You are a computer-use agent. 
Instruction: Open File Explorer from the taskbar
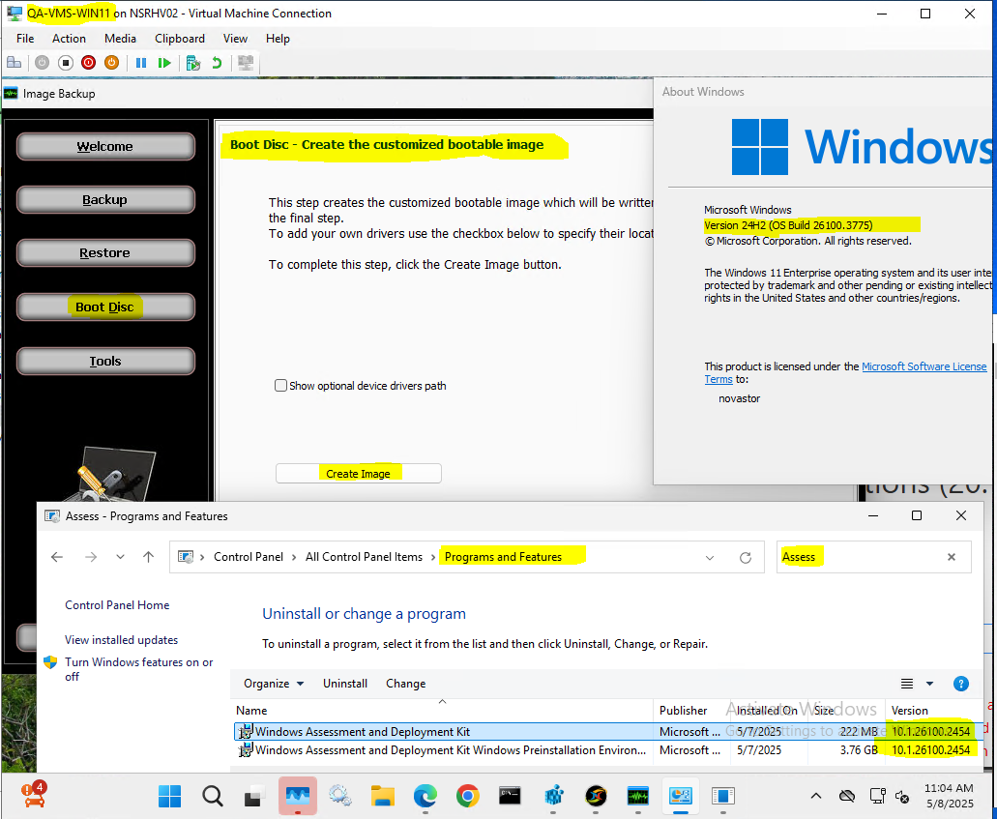tap(383, 796)
